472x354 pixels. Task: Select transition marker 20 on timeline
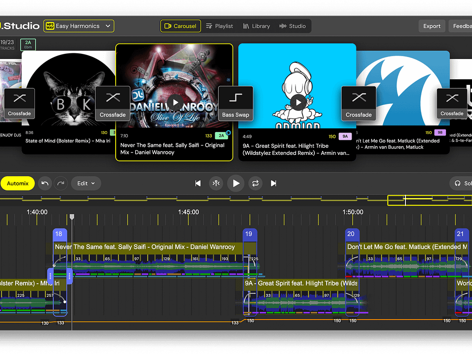click(351, 234)
